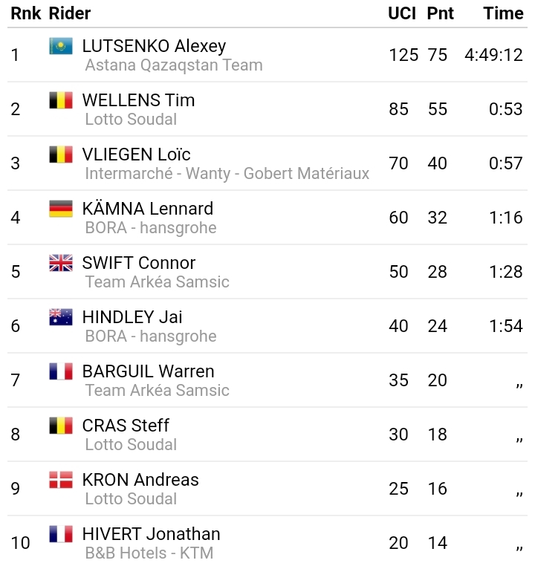
Task: Click the British flag next to Swift
Action: [x=61, y=263]
